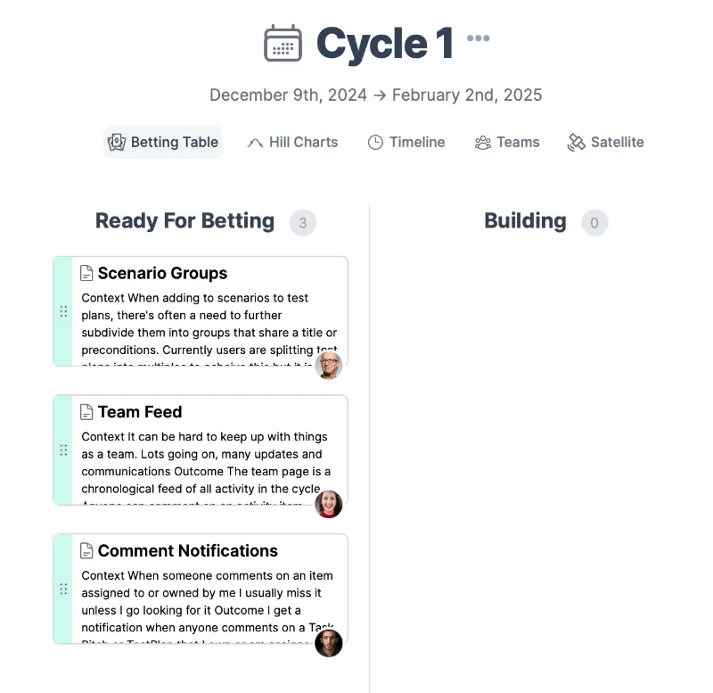
Task: Switch to the Hill Charts tab
Action: click(292, 142)
